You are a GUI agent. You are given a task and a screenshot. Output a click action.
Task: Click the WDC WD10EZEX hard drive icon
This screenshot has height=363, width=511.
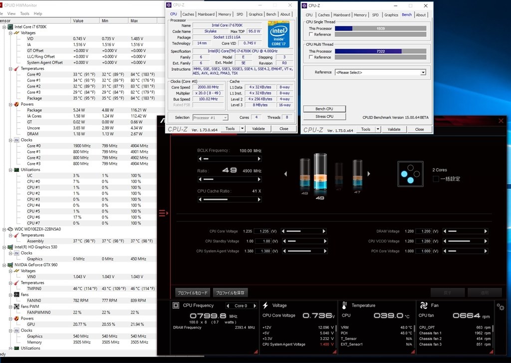pyautogui.click(x=10, y=229)
